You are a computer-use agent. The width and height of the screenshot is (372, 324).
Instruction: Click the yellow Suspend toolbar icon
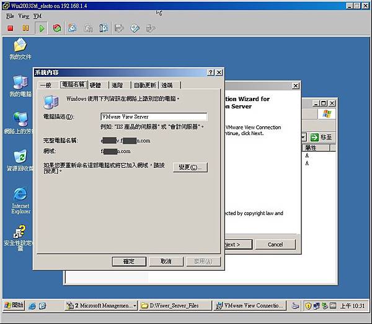pyautogui.click(x=25, y=28)
